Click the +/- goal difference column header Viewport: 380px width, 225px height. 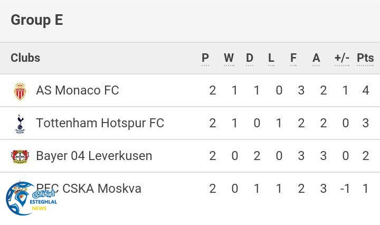pos(342,58)
